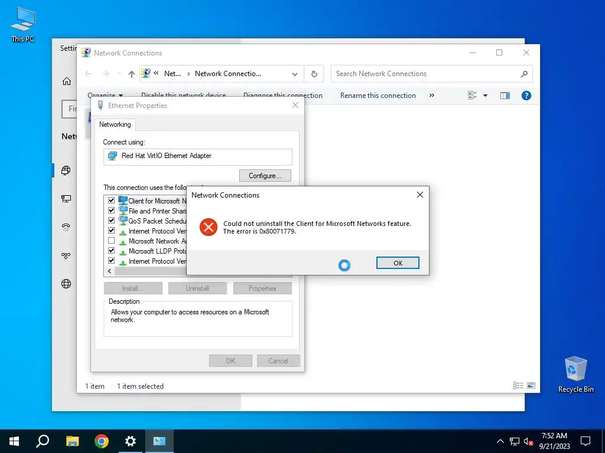Click the Search Network Connections field
The height and width of the screenshot is (453, 605).
tap(431, 74)
